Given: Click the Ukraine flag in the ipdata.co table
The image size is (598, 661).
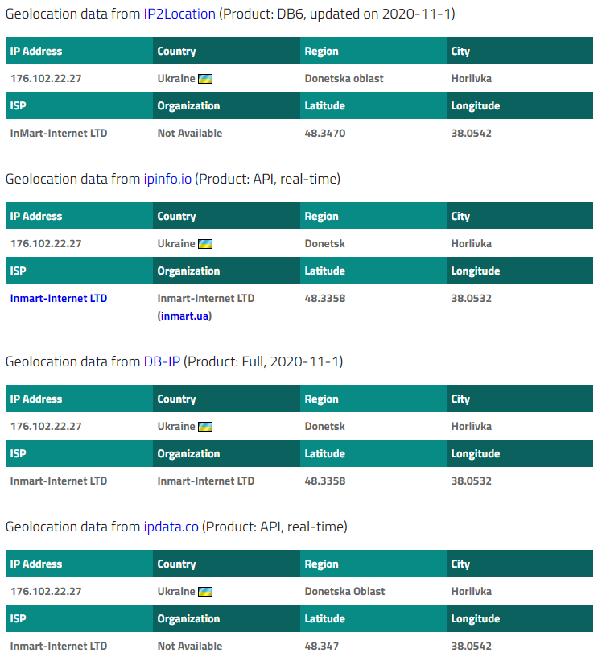Looking at the screenshot, I should point(205,592).
